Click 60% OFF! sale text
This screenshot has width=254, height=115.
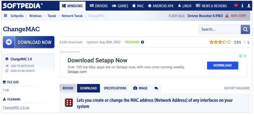tap(239, 16)
